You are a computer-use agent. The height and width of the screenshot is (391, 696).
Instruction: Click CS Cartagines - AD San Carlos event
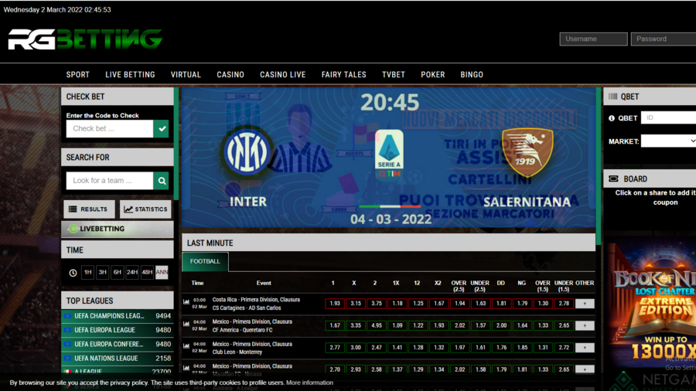pyautogui.click(x=247, y=308)
